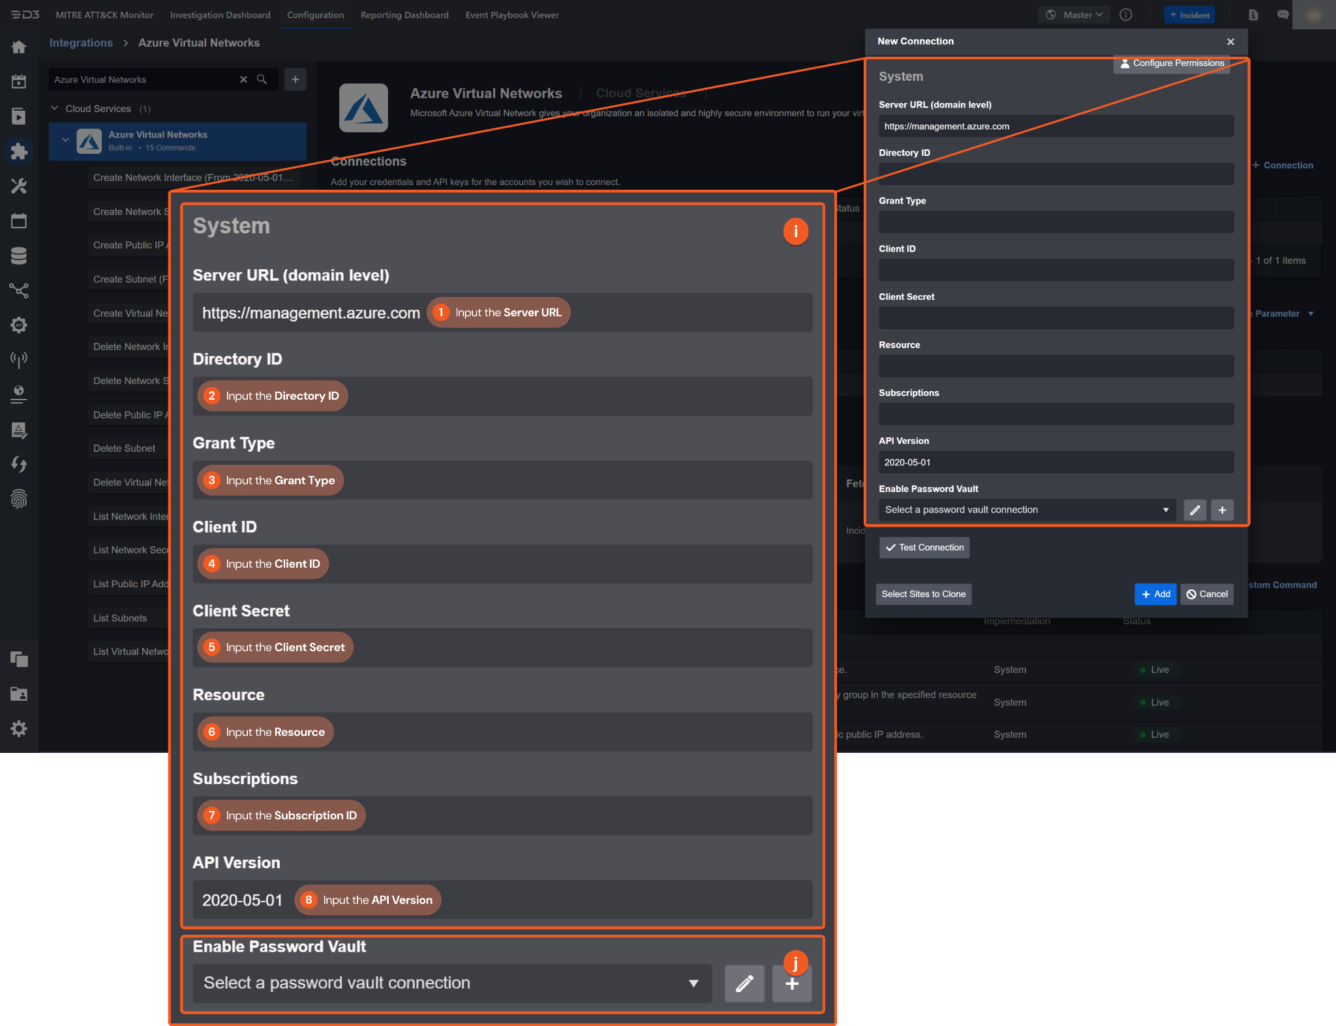1336x1026 pixels.
Task: Click the blue Add button
Action: point(1155,594)
